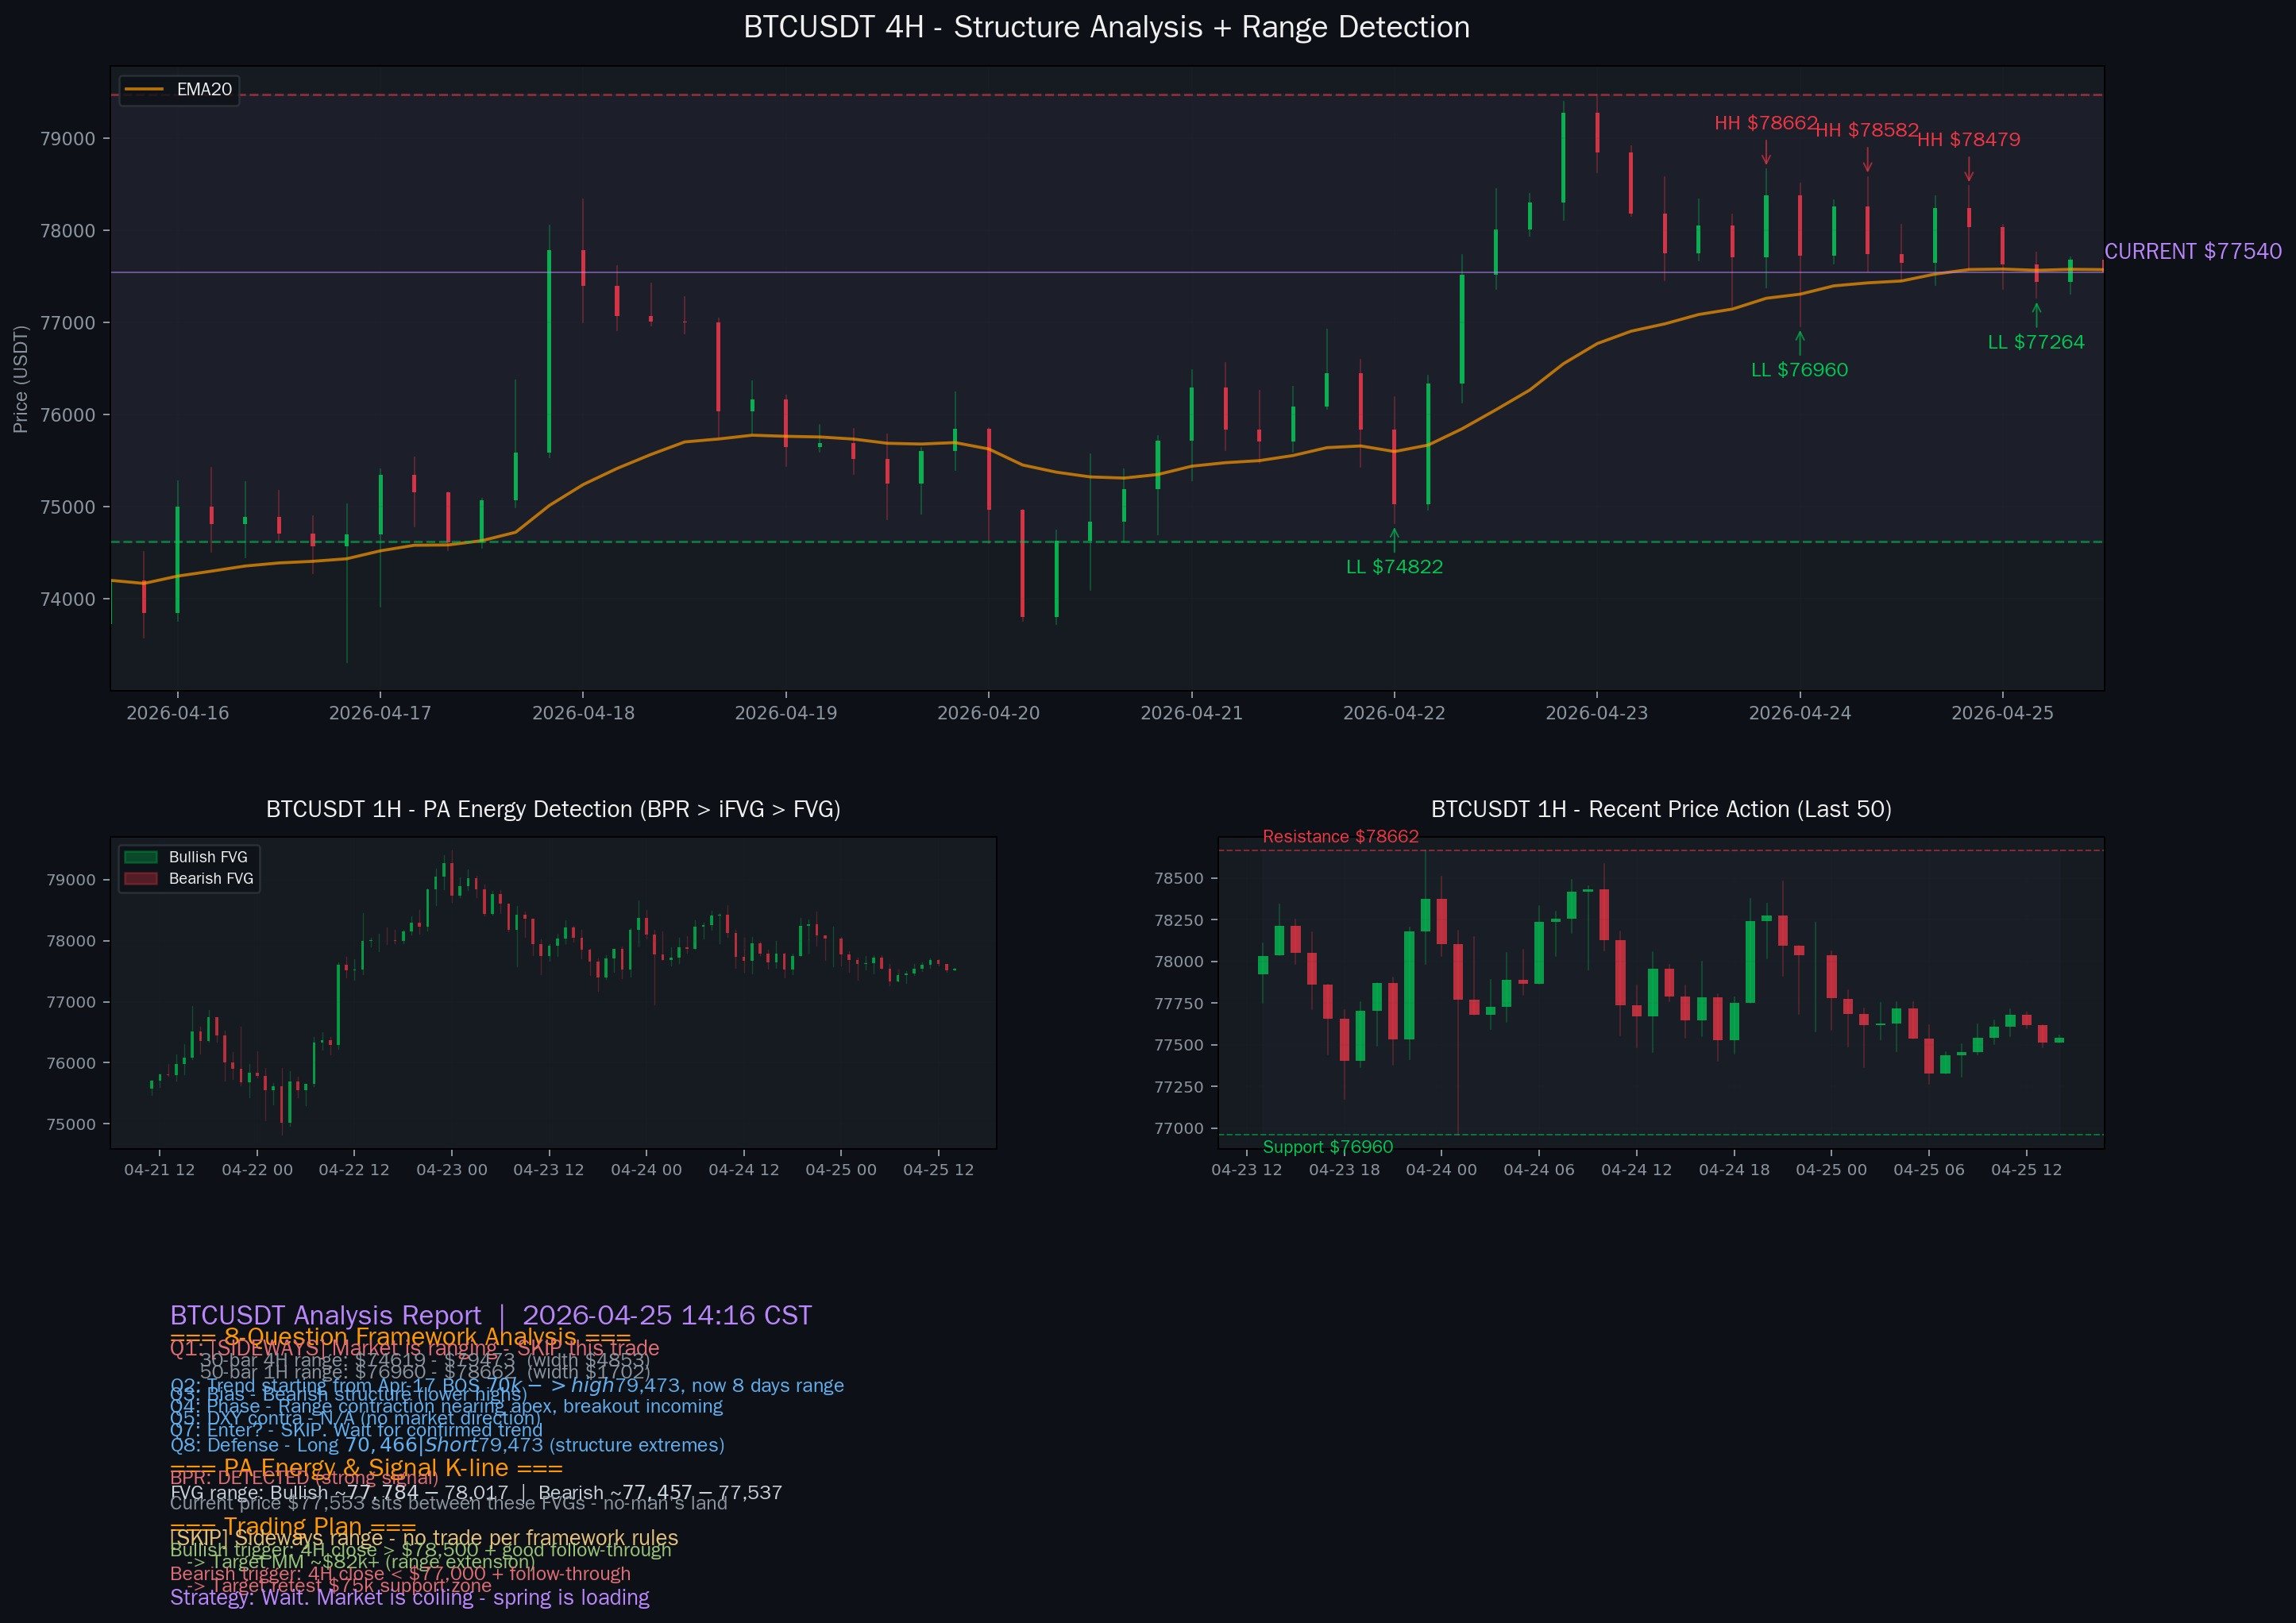Click the HH $78582 arrow marker
The height and width of the screenshot is (1623, 2296).
click(x=1867, y=161)
